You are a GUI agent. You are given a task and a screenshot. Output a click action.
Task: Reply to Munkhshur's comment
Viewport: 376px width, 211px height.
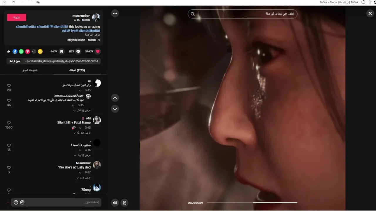[x=80, y=173]
